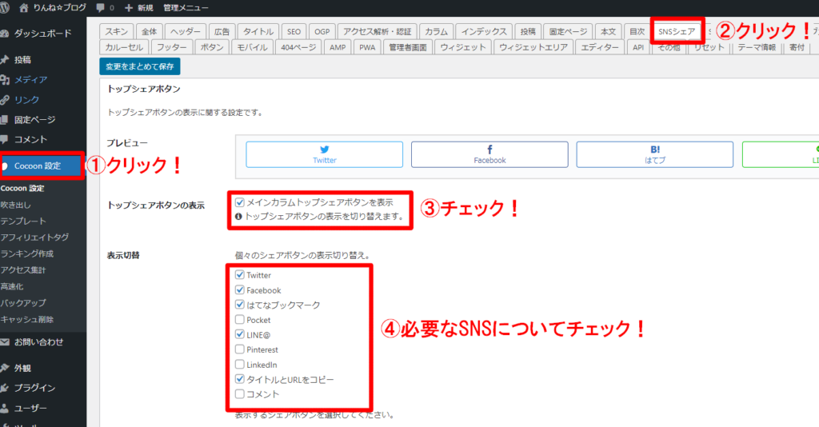The width and height of the screenshot is (819, 427).
Task: Select the SNSシェア tab
Action: pyautogui.click(x=677, y=31)
